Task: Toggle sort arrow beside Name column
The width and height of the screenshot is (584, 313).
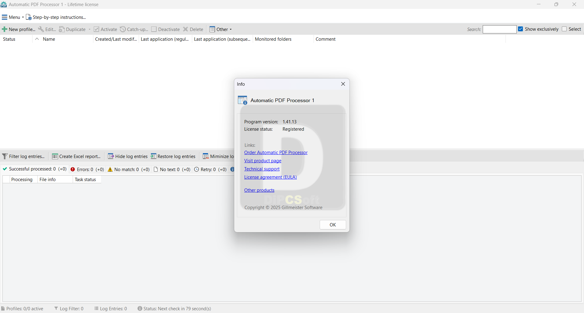Action: tap(37, 39)
